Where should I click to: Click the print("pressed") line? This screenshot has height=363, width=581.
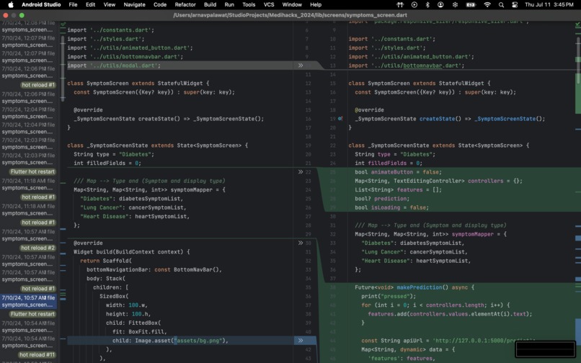(389, 296)
